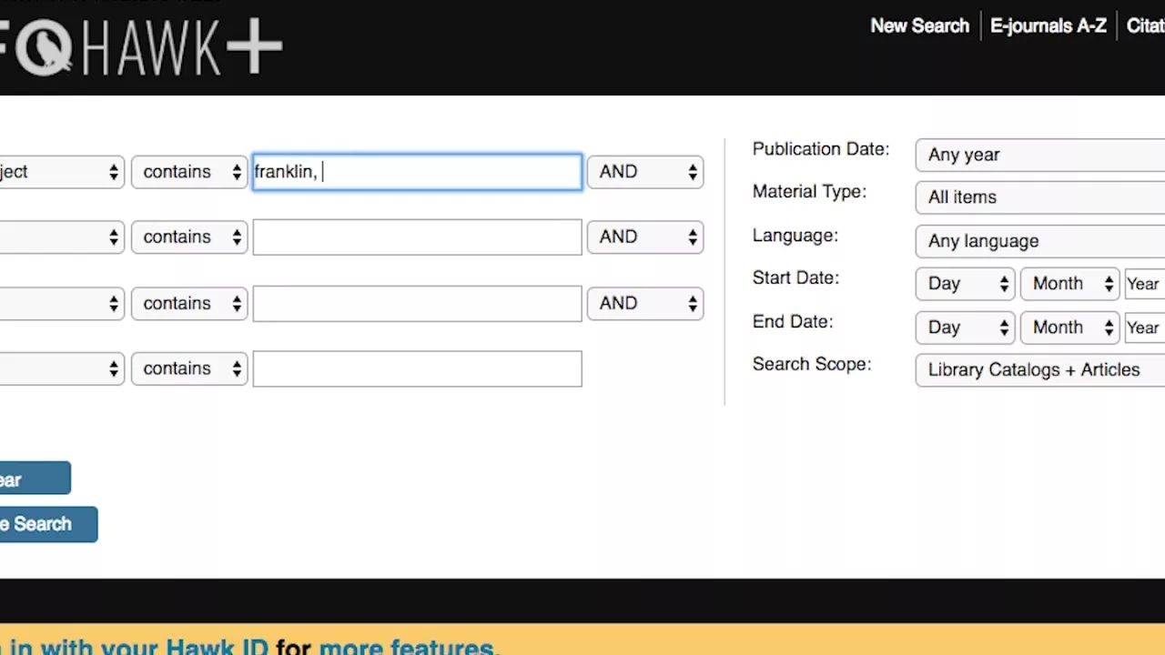Open Search Scope 'Library Catalogs + Articles' dropdown
Viewport: 1165px width, 655px height.
tap(1040, 370)
